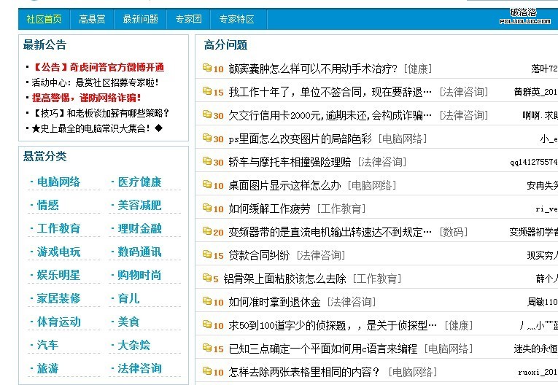
Task: Open the 最新问题 tab
Action: (140, 19)
